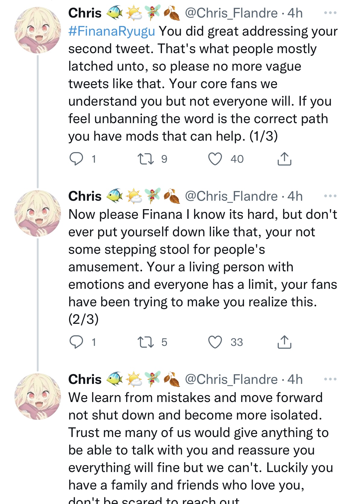Image resolution: width=353 pixels, height=504 pixels.
Task: Open more options menu on second tweet
Action: pyautogui.click(x=330, y=196)
